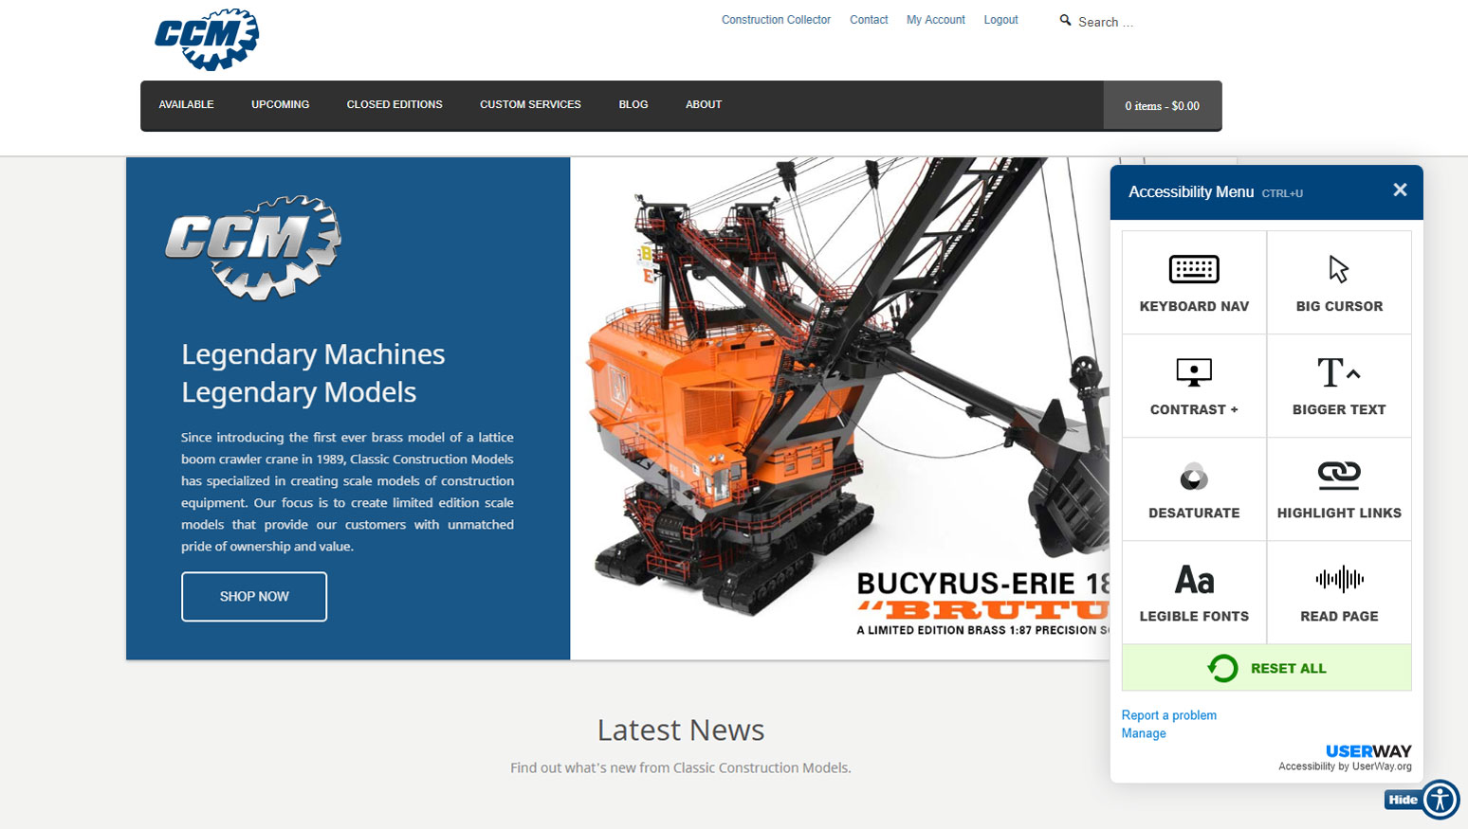Open the Available menu item

coord(186,105)
